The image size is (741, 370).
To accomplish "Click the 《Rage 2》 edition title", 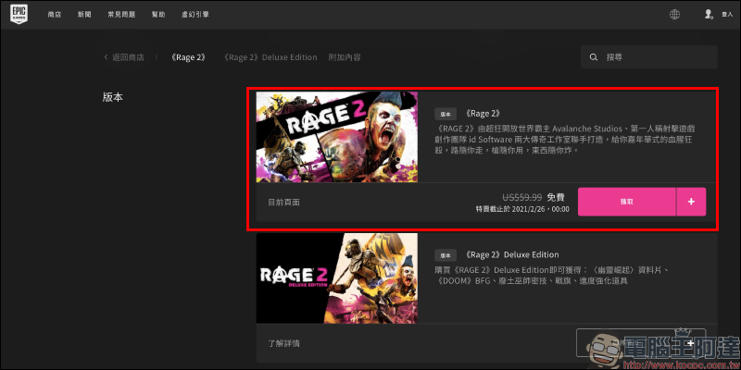I will [483, 114].
